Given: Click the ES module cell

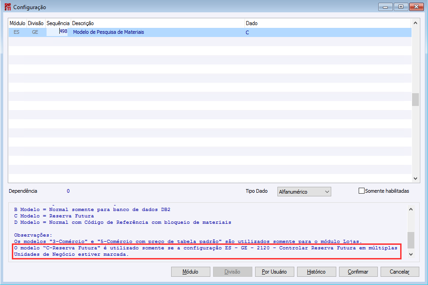Looking at the screenshot, I should (16, 32).
